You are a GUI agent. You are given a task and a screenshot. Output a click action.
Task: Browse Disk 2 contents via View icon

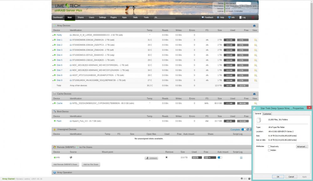(x=255, y=45)
